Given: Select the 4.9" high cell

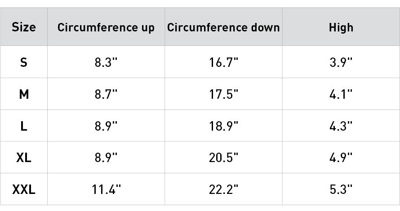Looking at the screenshot, I should tap(341, 158).
